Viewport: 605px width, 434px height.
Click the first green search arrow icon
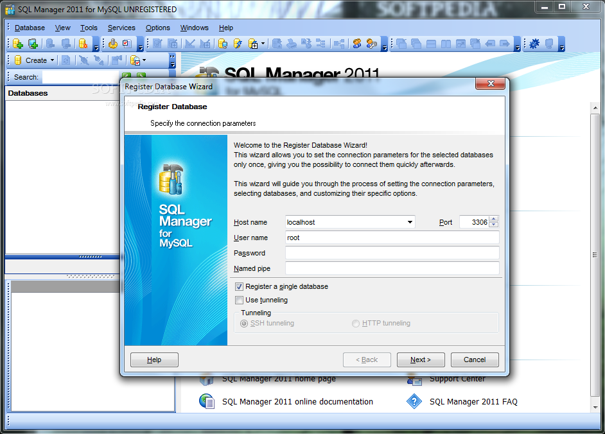click(126, 76)
